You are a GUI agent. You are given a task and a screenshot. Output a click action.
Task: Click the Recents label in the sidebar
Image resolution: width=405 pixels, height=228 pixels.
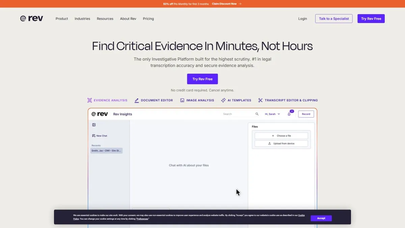[x=96, y=146]
